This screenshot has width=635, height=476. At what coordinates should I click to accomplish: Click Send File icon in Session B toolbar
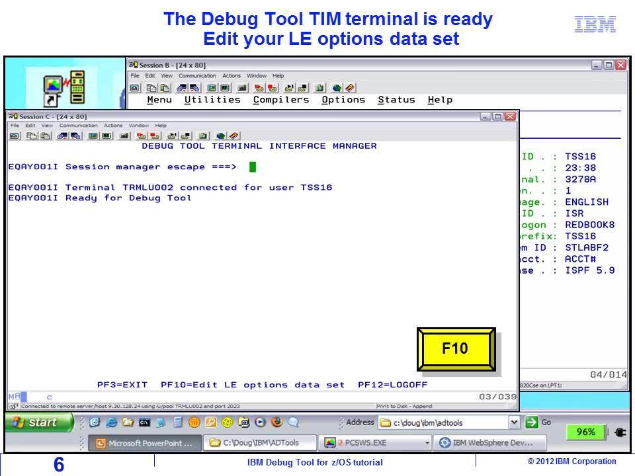coord(182,88)
